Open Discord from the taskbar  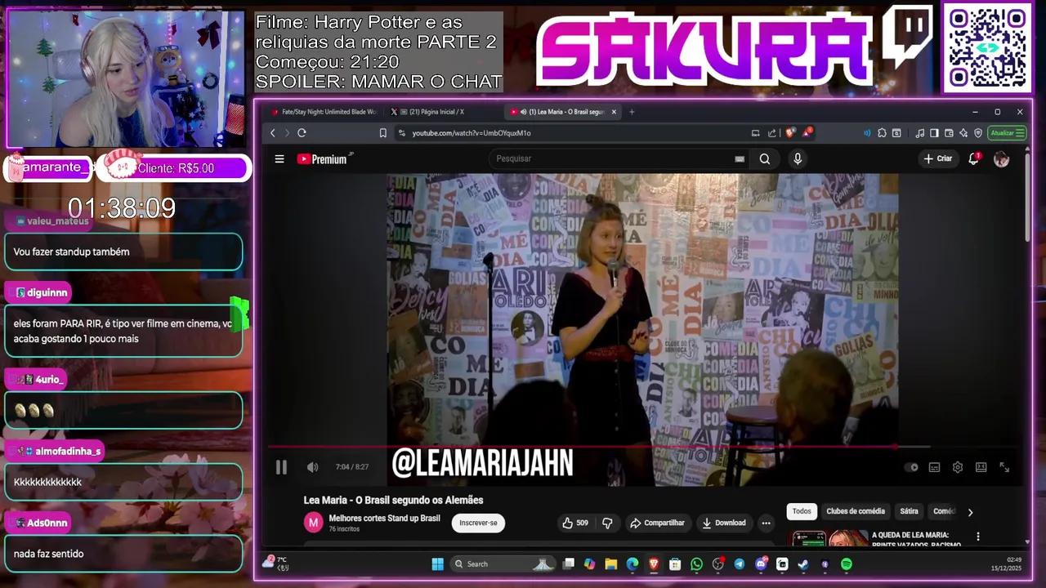761,563
